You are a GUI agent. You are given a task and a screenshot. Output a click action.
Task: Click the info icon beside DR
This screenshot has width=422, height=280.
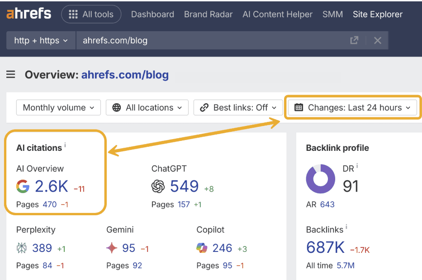pos(357,165)
